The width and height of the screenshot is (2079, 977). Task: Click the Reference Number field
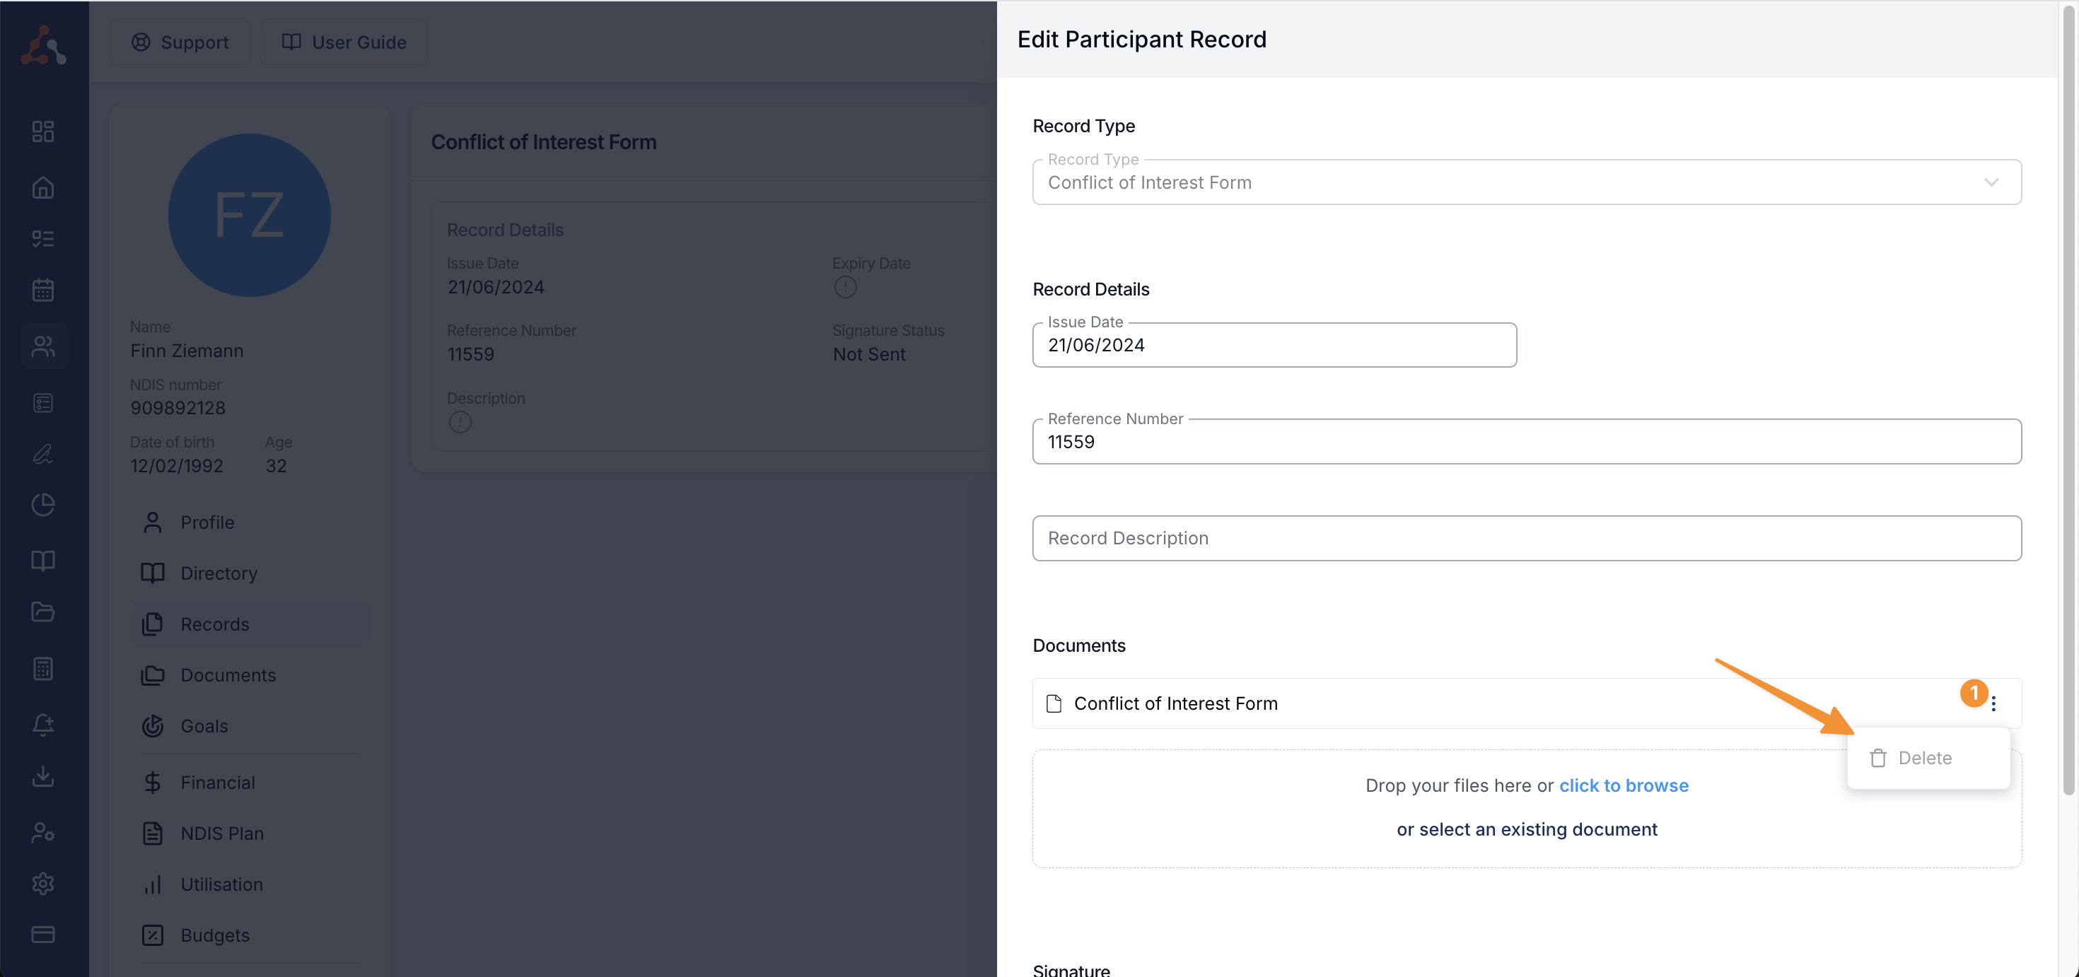tap(1525, 442)
